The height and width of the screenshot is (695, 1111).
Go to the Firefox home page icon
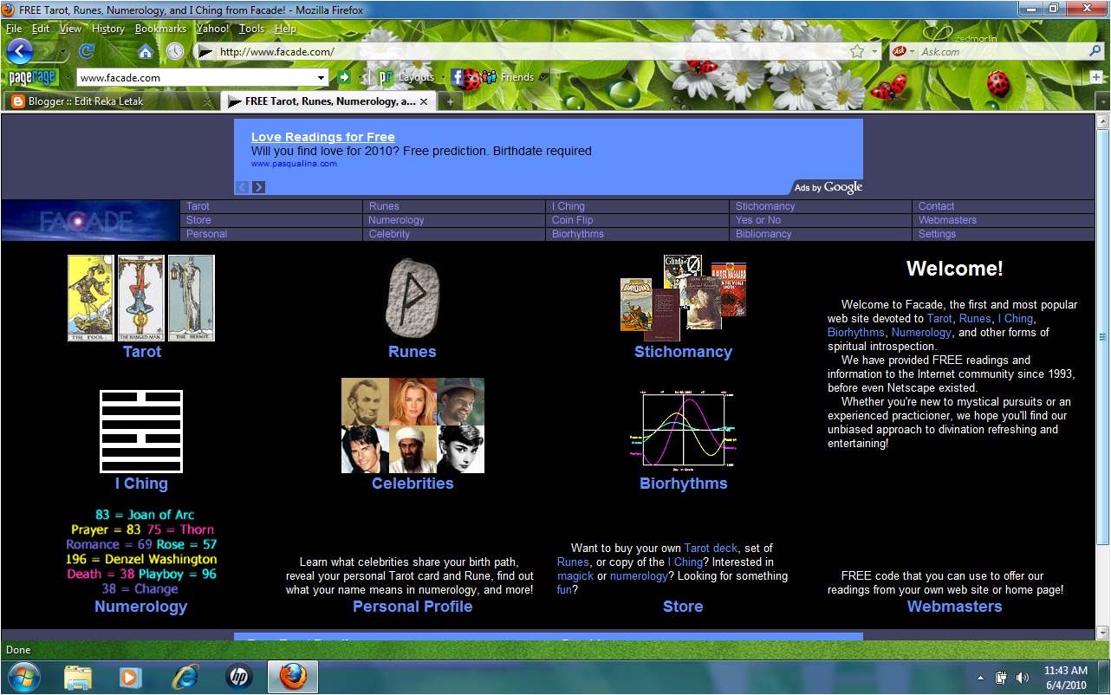click(x=146, y=52)
